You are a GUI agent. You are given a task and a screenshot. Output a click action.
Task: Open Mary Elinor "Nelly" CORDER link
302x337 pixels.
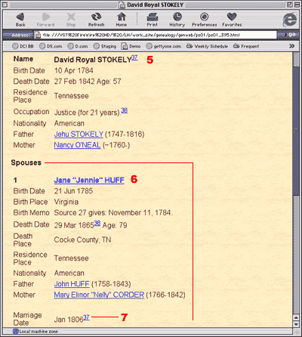point(99,295)
